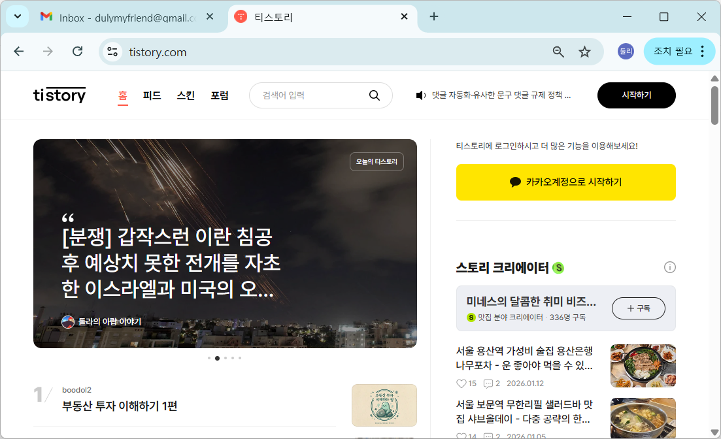Open the 피드 menu item
721x439 pixels.
[152, 95]
